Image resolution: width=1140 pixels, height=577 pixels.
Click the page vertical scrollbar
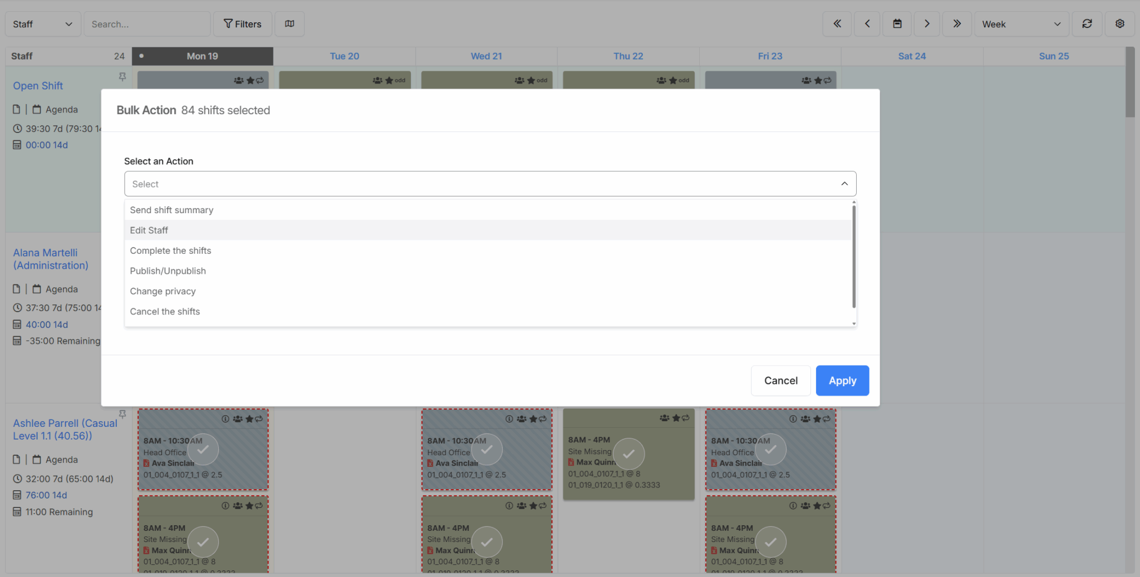1130,82
